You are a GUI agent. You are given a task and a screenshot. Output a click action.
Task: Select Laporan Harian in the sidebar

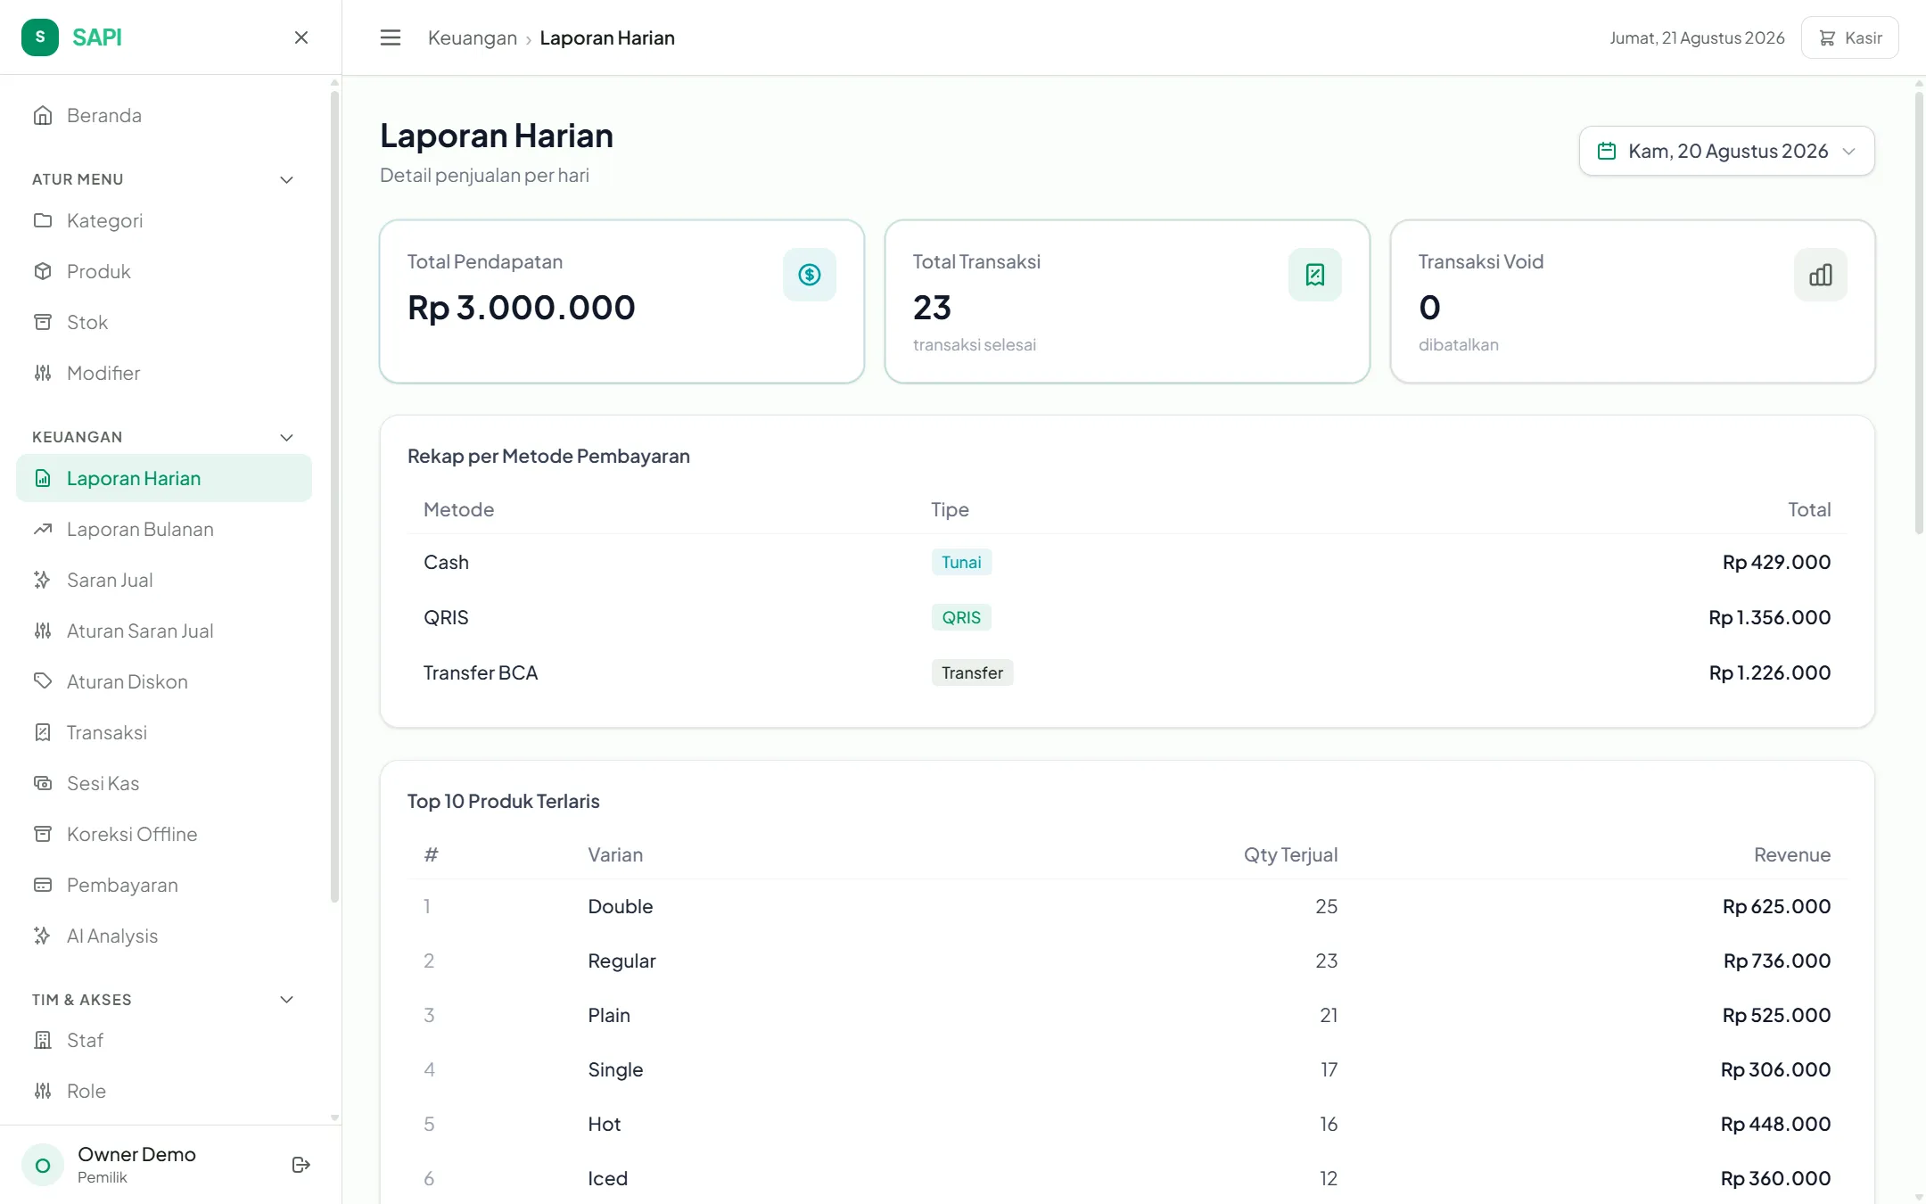(164, 478)
